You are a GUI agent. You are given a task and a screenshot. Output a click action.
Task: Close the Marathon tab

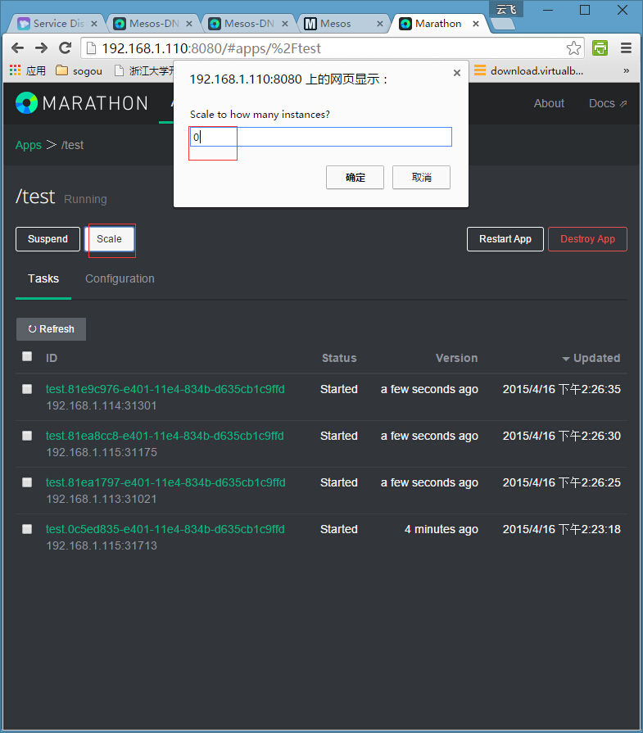pyautogui.click(x=476, y=24)
